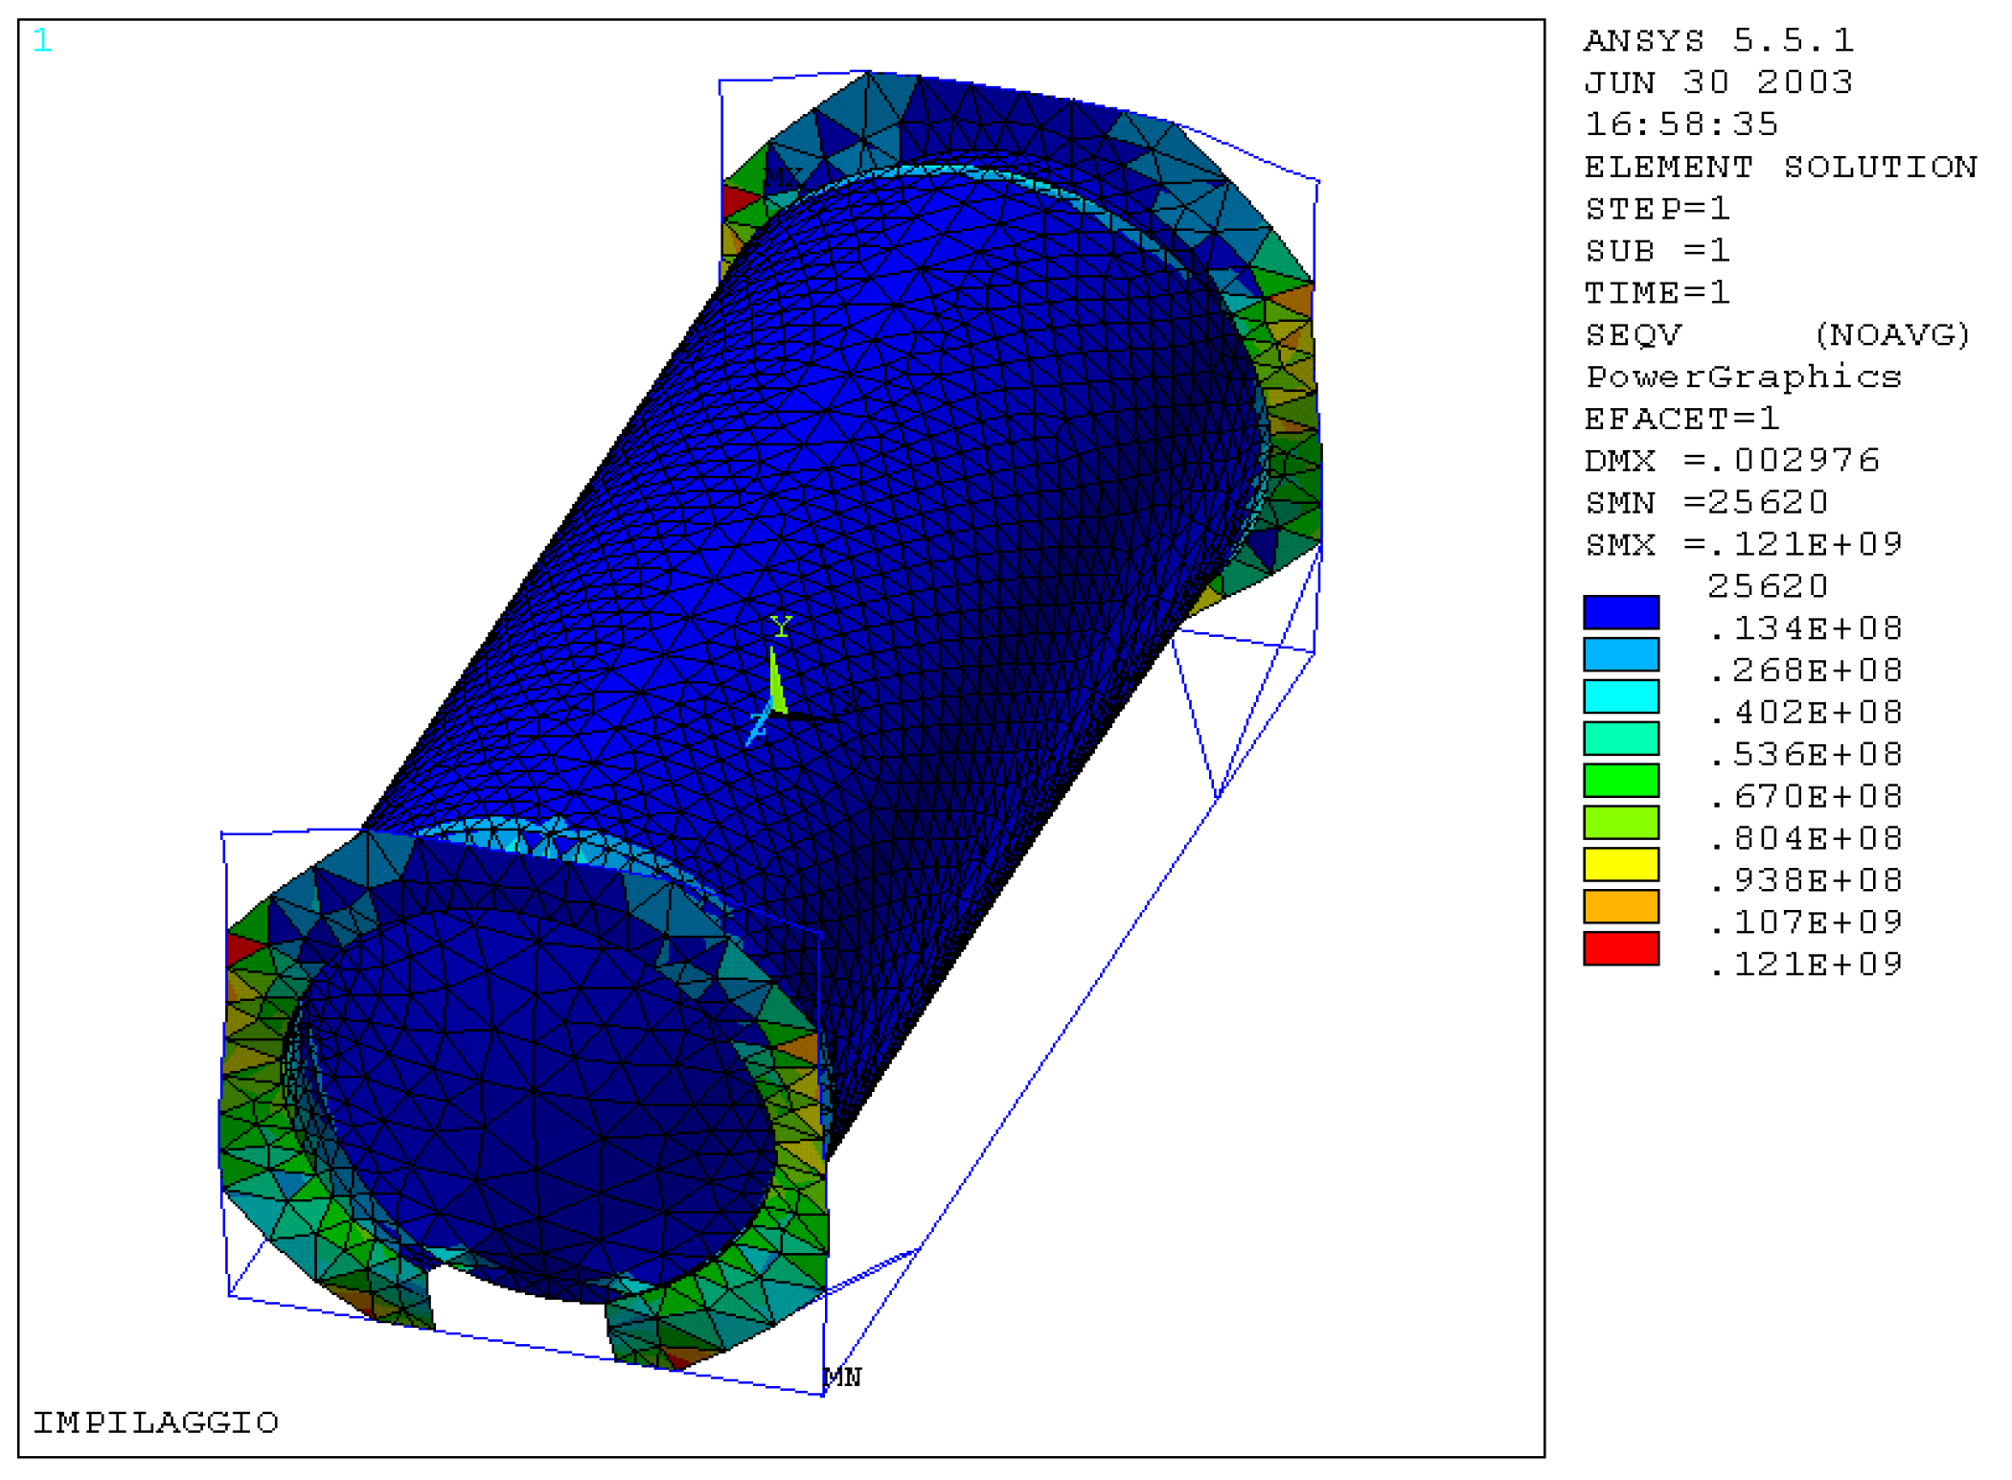Click the orange legend color swatch
Image resolution: width=2012 pixels, height=1480 pixels.
[1620, 906]
